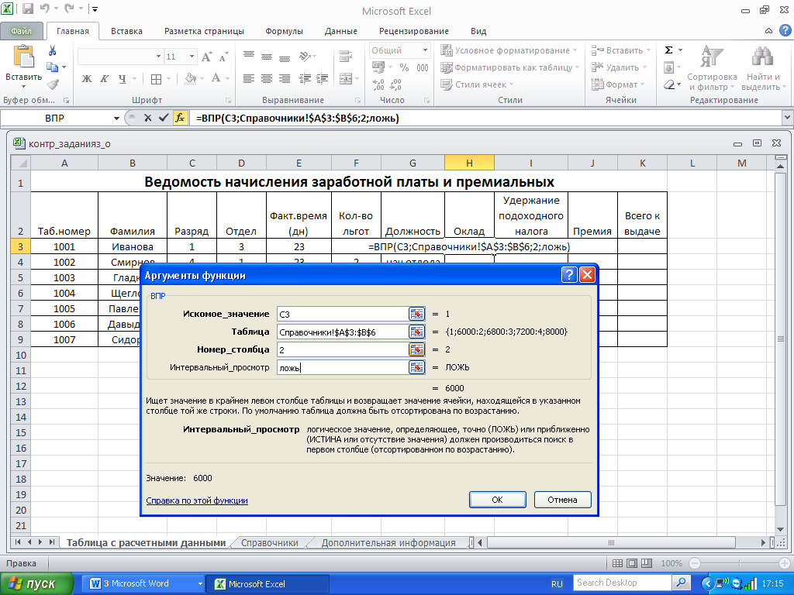Click the Font Color letter A icon

pyautogui.click(x=216, y=78)
